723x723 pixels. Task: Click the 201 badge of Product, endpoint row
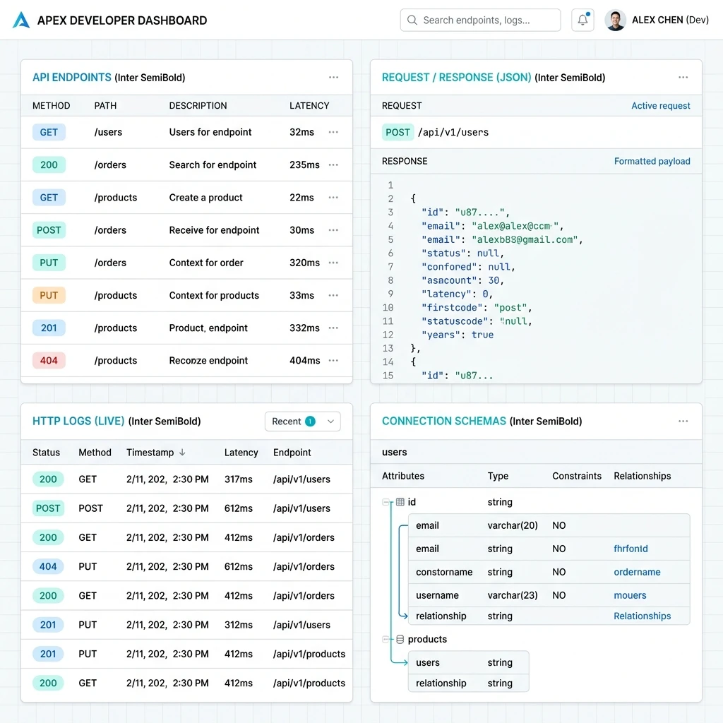pyautogui.click(x=49, y=328)
